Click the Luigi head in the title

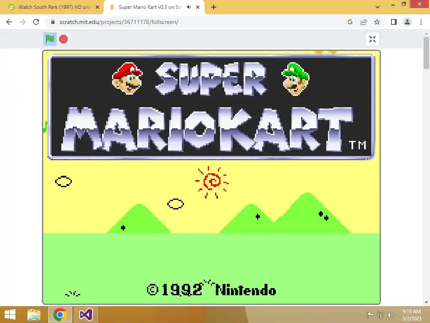[295, 79]
